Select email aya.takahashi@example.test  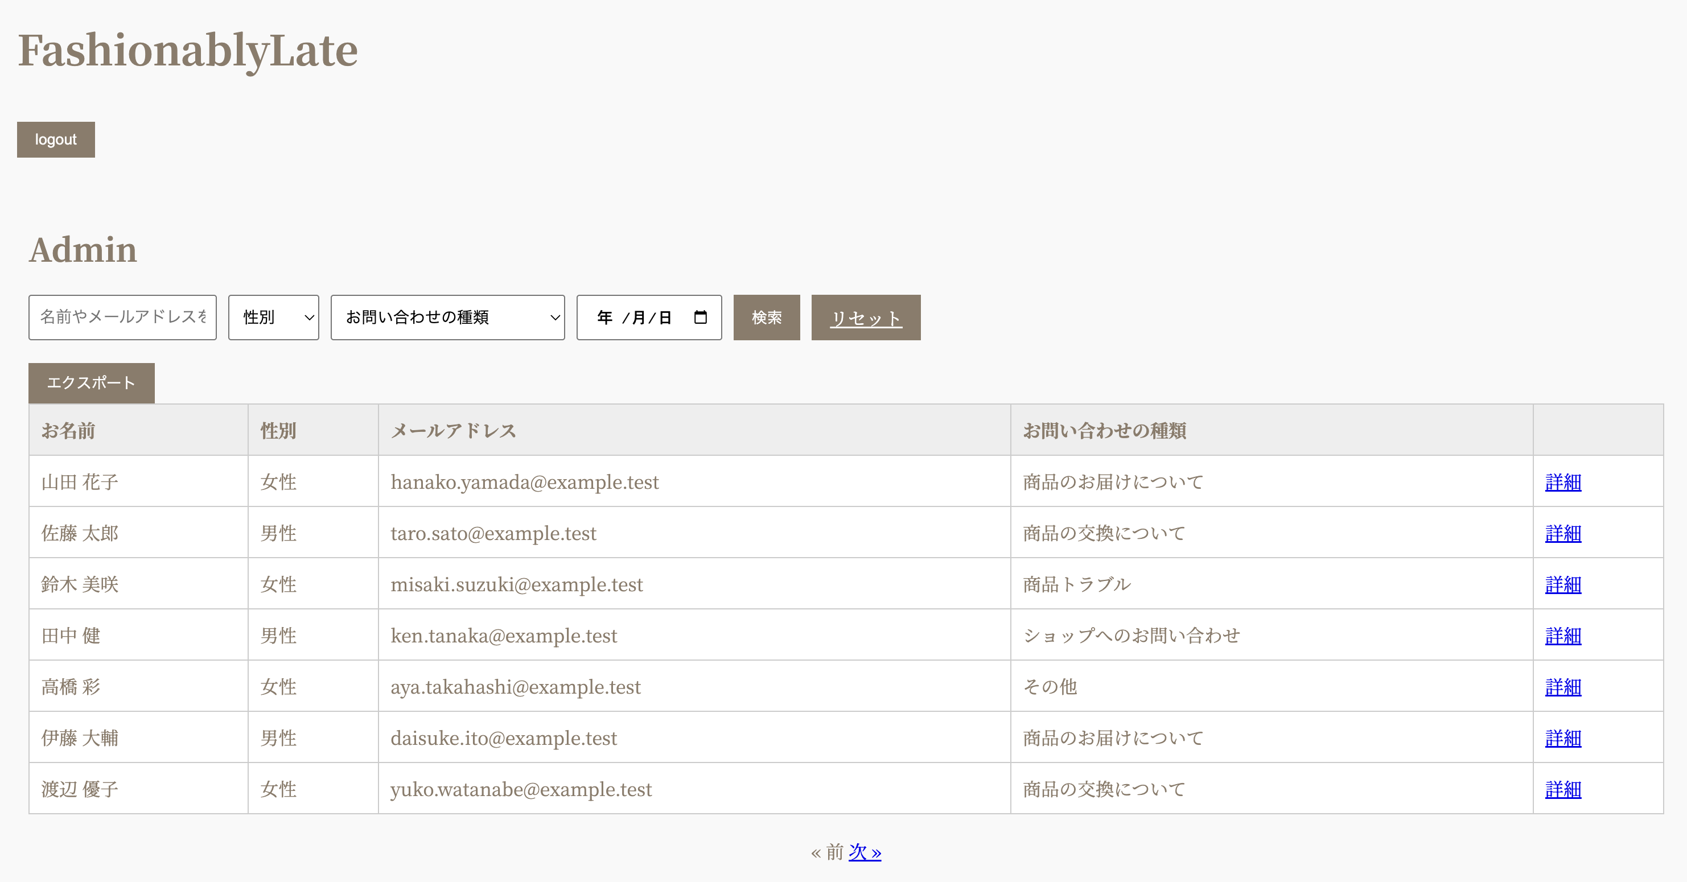(x=516, y=686)
